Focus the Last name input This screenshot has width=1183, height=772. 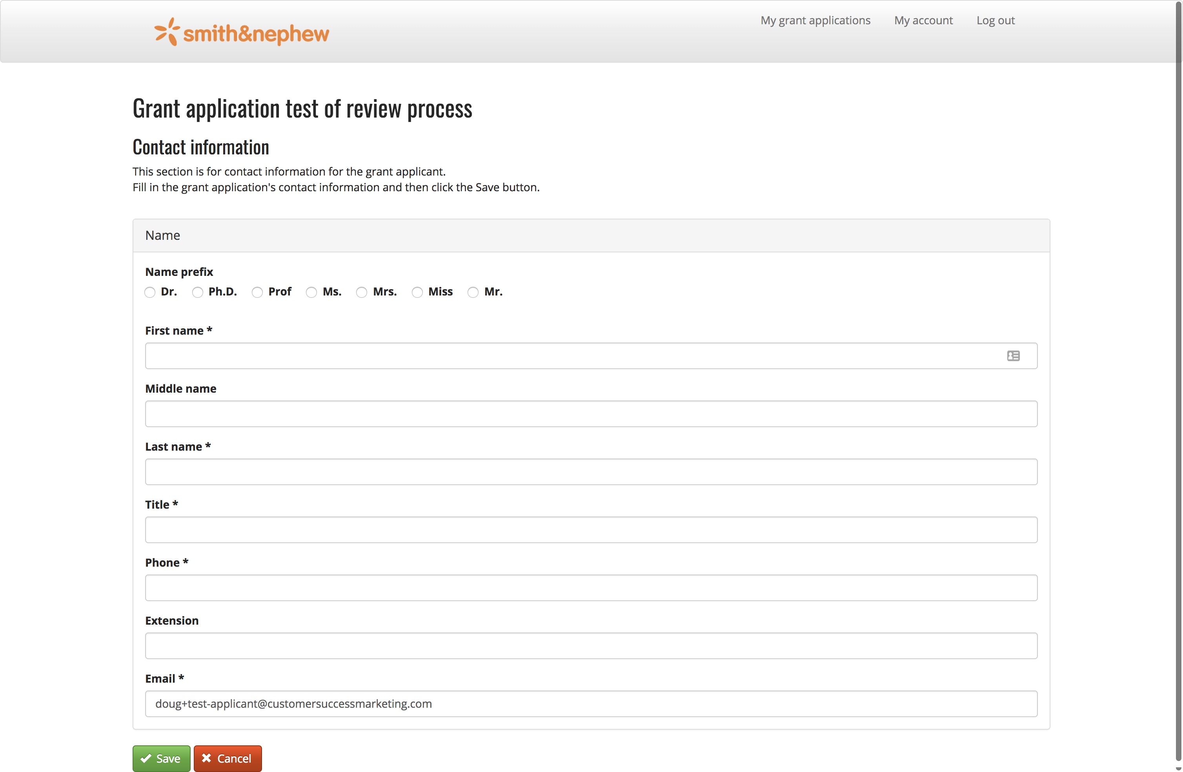(591, 472)
